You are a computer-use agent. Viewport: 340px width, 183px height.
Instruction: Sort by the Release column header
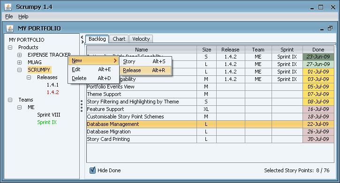pos(231,50)
